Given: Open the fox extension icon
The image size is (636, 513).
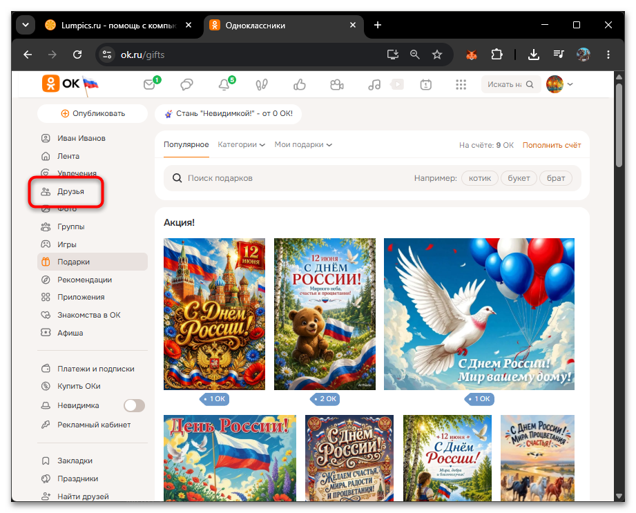Looking at the screenshot, I should point(472,55).
